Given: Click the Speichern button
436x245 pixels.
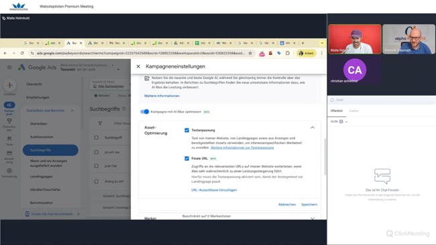Looking at the screenshot, I should click(309, 204).
